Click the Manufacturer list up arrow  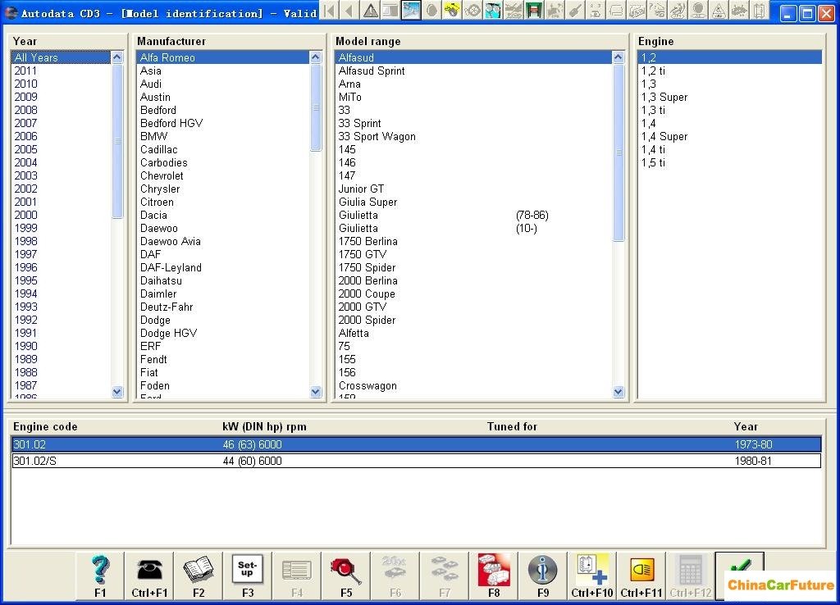point(316,57)
